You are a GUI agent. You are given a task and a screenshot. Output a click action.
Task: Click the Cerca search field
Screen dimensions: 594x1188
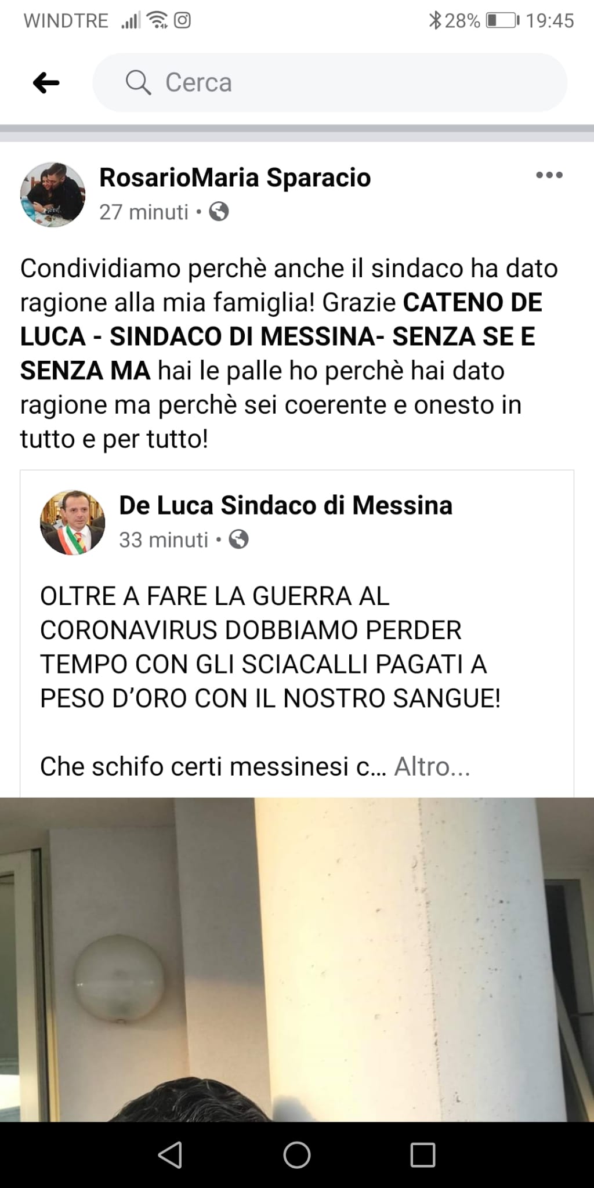329,82
